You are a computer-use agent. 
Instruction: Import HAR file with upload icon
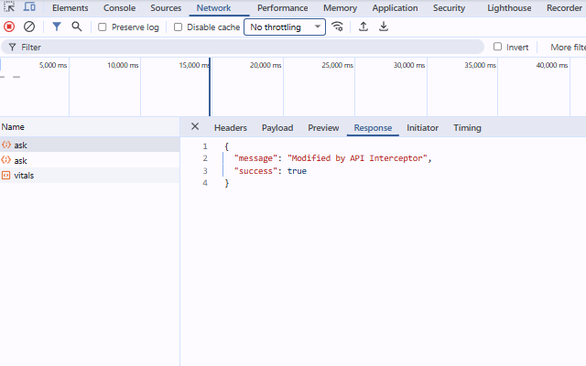tap(364, 27)
